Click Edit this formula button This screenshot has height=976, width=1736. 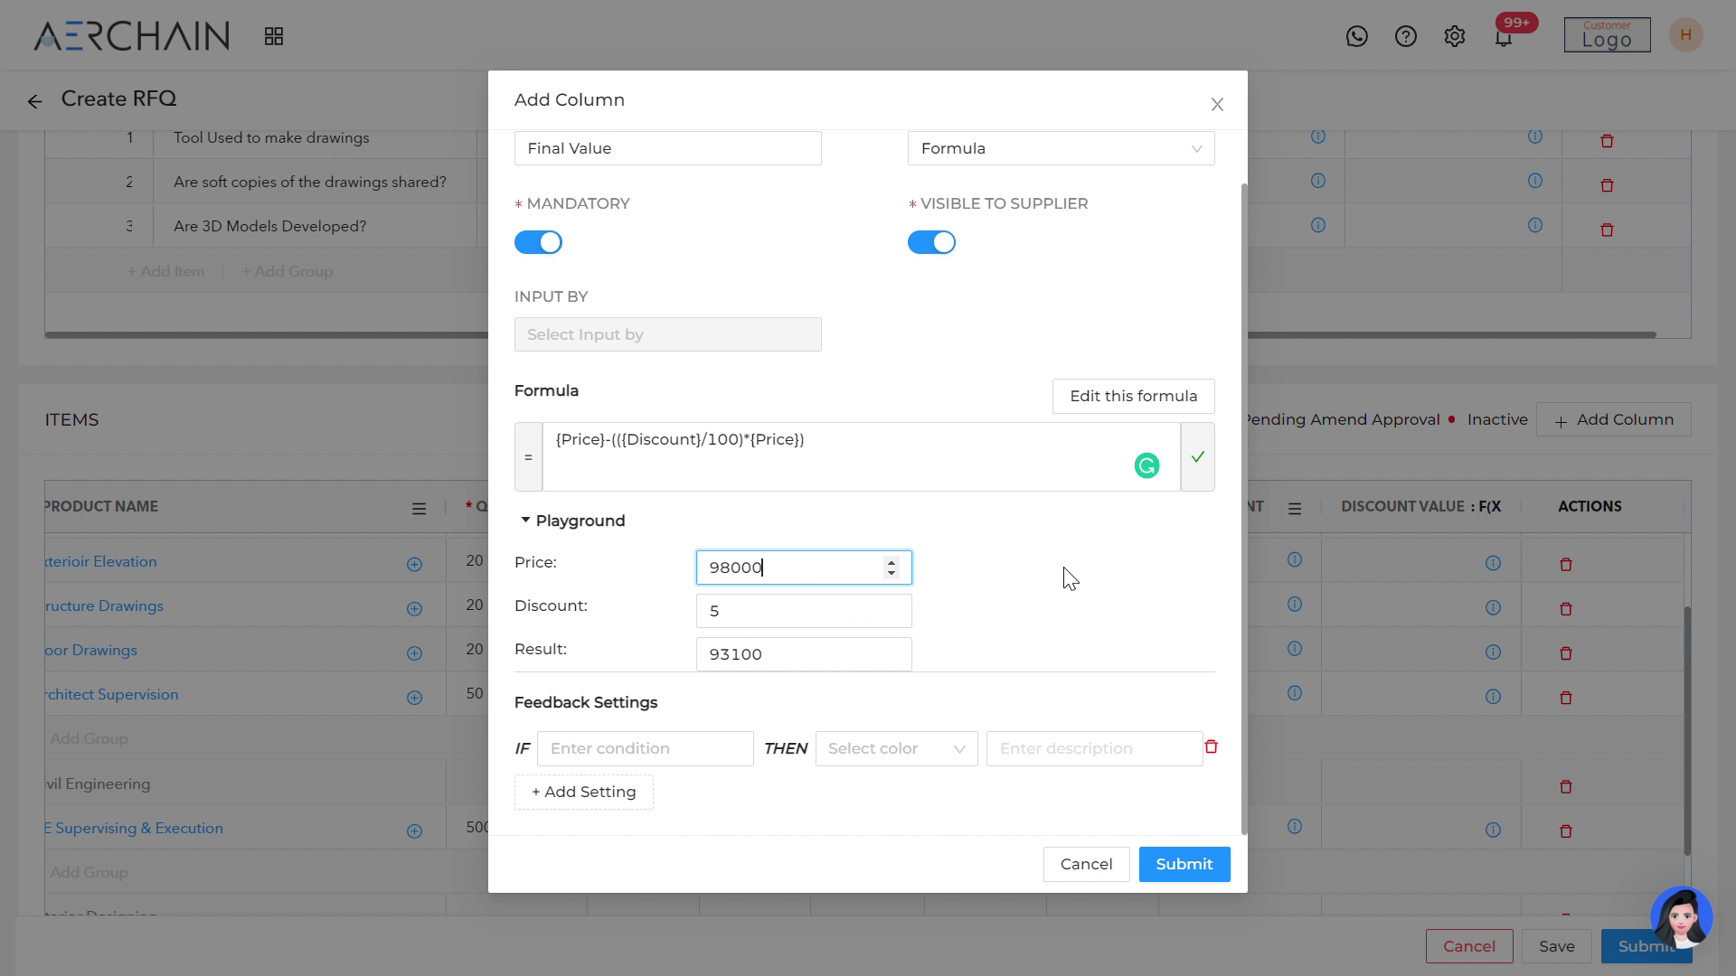point(1133,396)
